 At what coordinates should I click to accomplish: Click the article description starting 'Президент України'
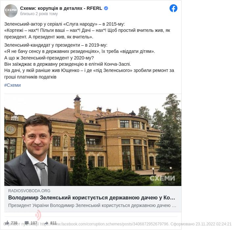tap(92, 205)
